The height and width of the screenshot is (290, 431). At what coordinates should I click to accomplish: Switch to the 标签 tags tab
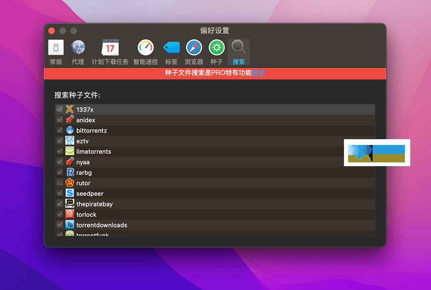[x=171, y=52]
